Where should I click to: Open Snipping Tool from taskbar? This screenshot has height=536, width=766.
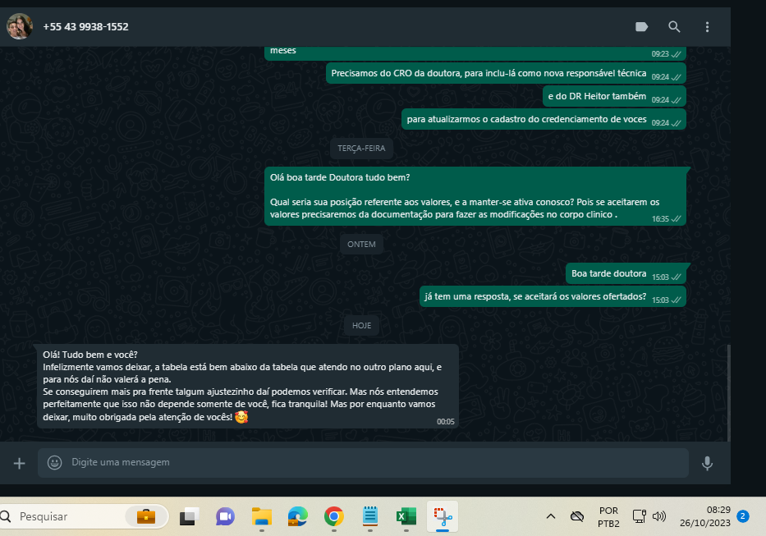pos(443,516)
